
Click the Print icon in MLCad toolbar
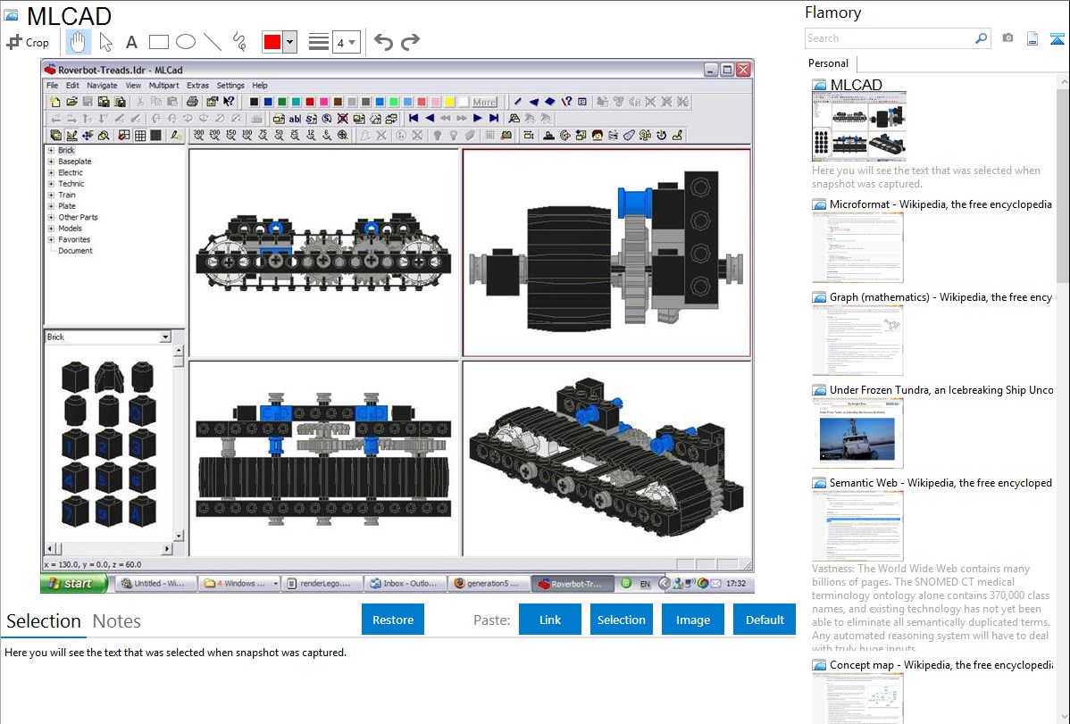192,102
